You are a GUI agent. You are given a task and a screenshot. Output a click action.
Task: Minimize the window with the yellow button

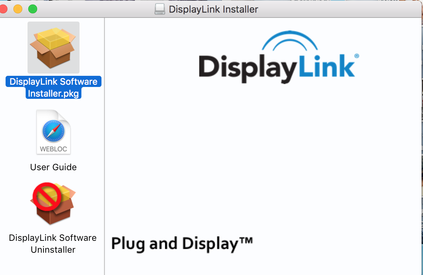click(x=18, y=9)
